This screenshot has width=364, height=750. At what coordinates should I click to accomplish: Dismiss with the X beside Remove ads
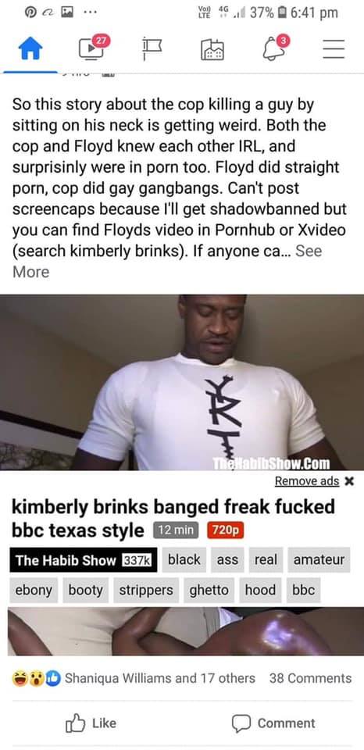[349, 481]
